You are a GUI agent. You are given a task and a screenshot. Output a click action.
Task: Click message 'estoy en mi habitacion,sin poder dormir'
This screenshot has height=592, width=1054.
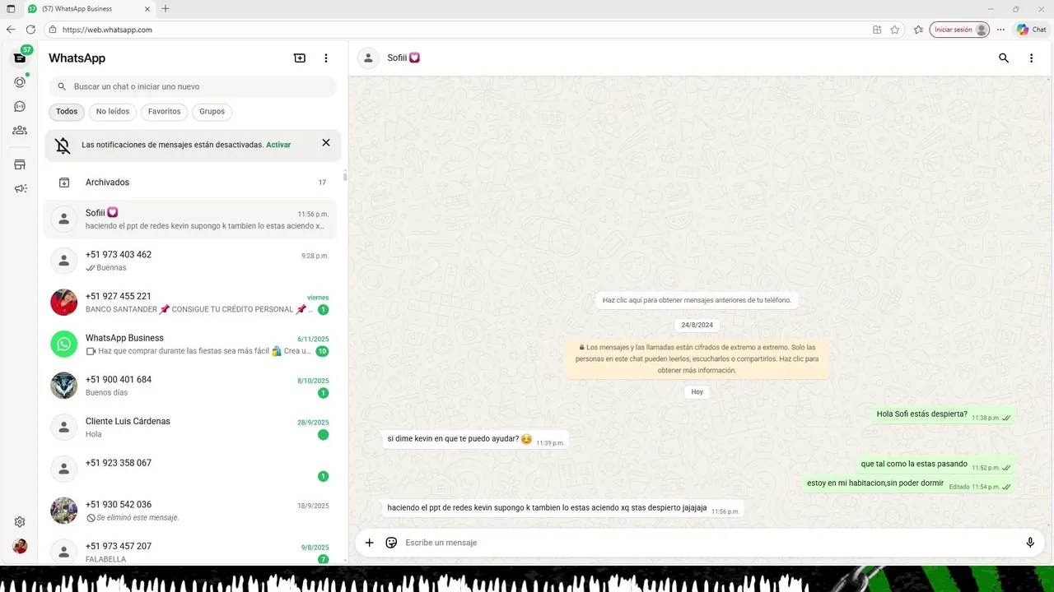(x=908, y=483)
